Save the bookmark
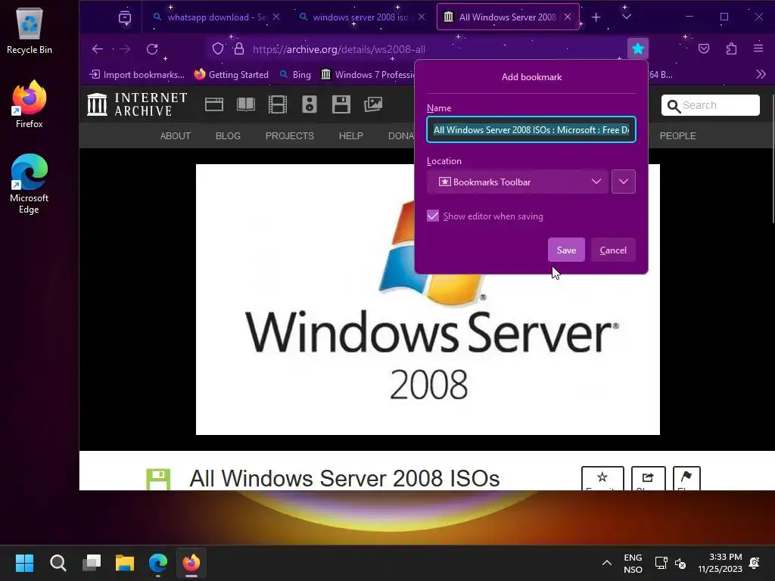The image size is (775, 581). tap(566, 250)
